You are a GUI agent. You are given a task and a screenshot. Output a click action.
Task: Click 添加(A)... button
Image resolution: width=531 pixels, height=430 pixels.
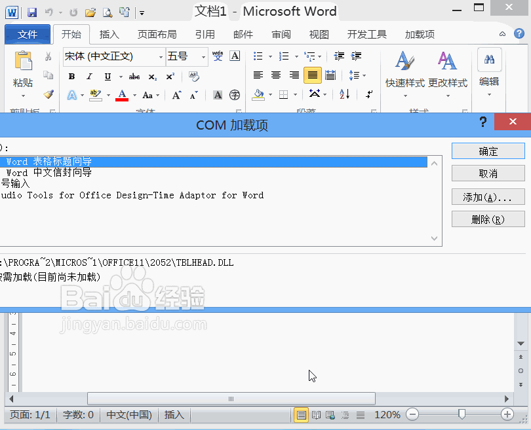[x=488, y=197]
